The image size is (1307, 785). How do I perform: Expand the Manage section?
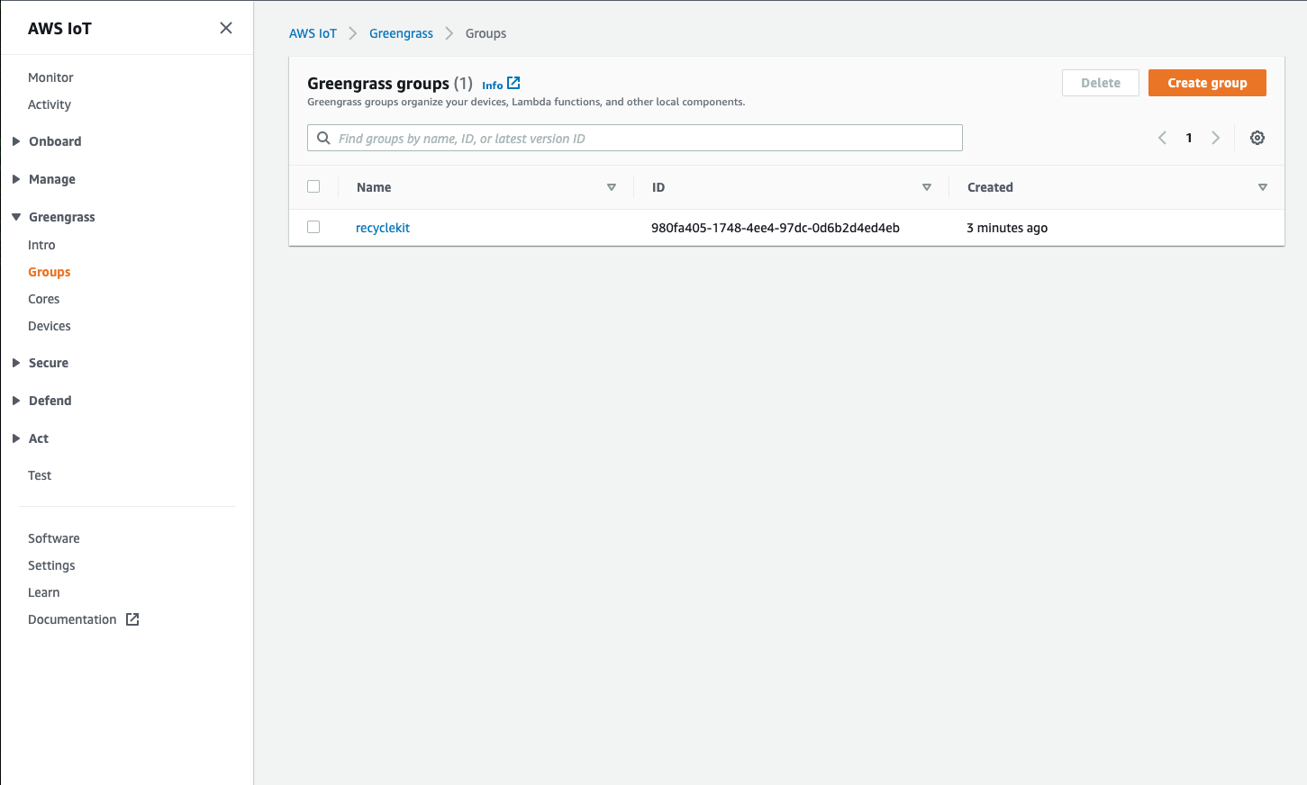click(16, 179)
